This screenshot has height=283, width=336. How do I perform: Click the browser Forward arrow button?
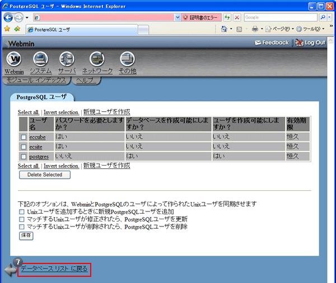coord(19,17)
